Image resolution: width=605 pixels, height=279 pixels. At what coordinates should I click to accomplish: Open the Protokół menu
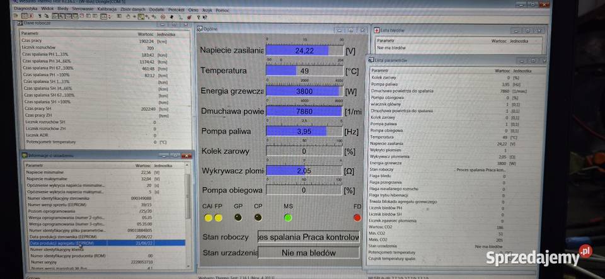(x=176, y=9)
